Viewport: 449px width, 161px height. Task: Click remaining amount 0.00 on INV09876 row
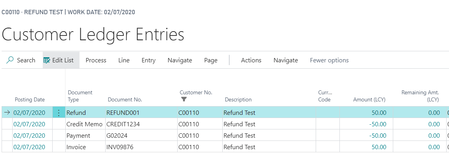(x=434, y=147)
